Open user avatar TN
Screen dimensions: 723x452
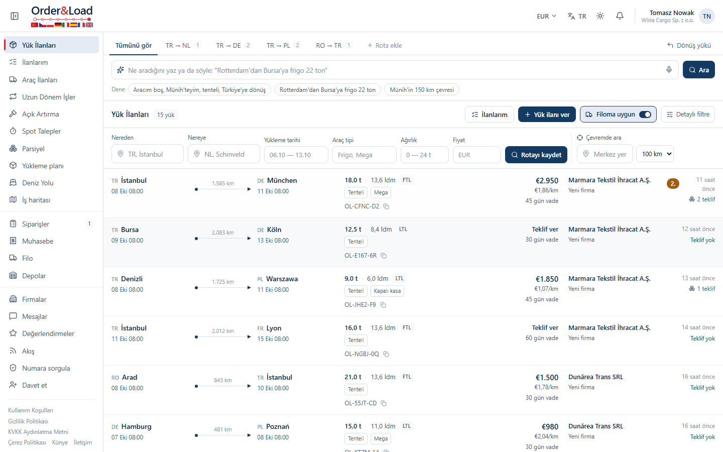[x=707, y=16]
